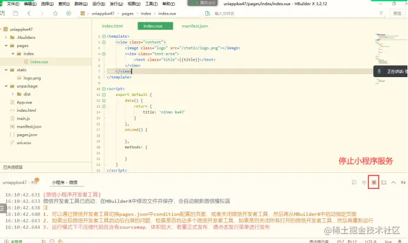Click the run play icon in toolbar
This screenshot has width=408, height=243.
68,14
